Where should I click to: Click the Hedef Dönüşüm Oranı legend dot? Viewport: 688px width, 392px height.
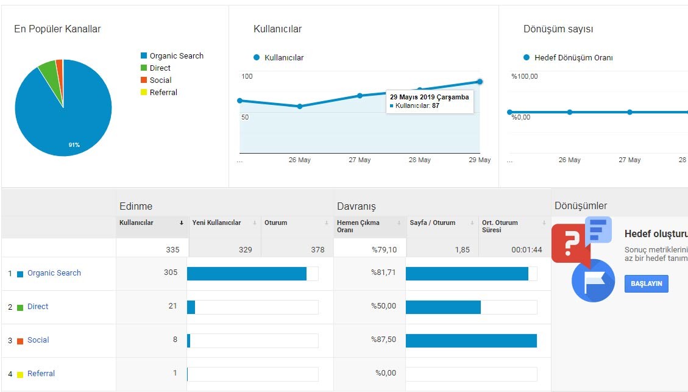tap(527, 57)
